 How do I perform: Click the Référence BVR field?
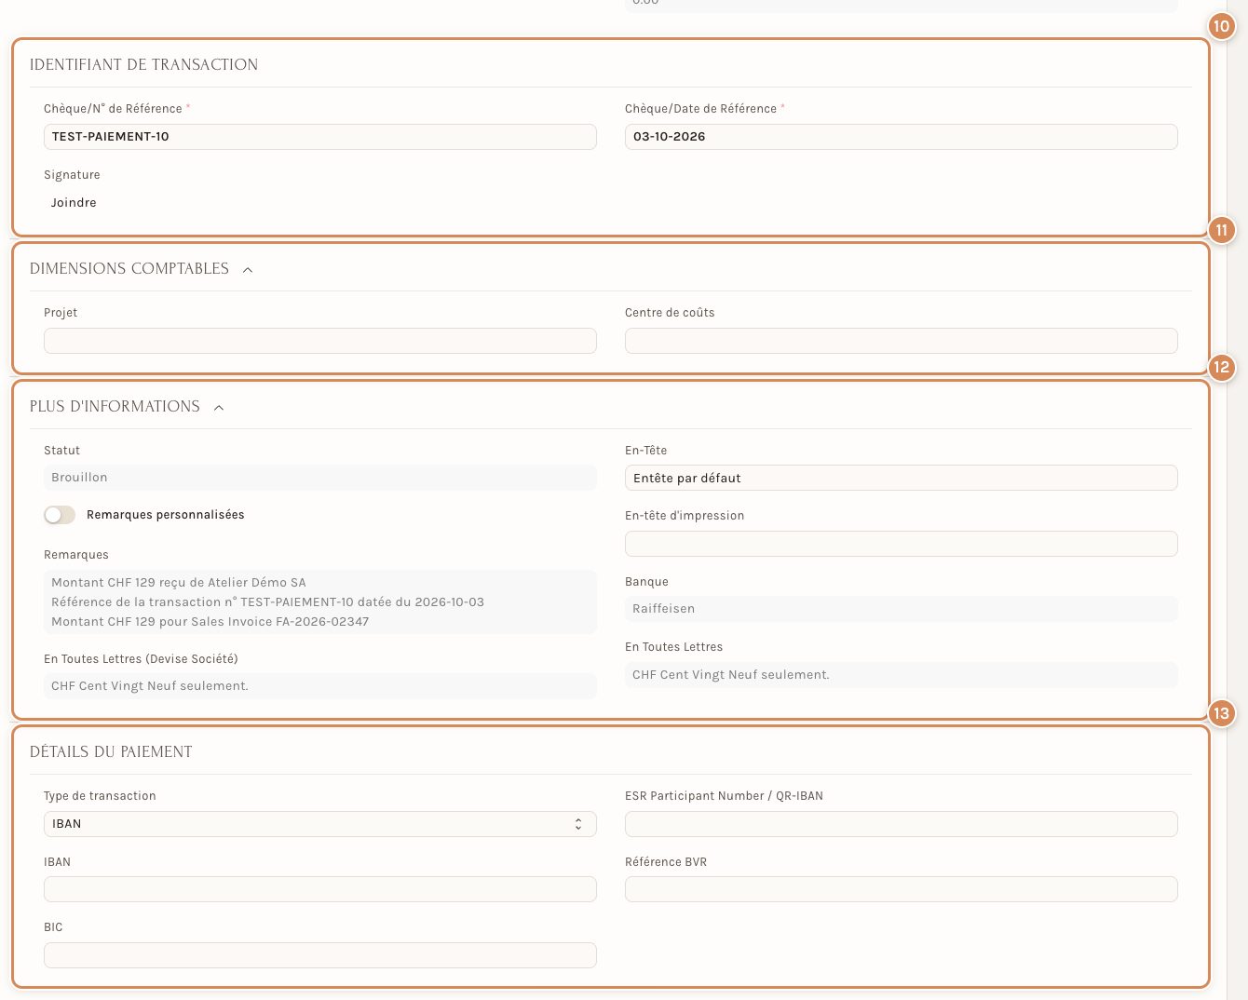click(x=901, y=889)
